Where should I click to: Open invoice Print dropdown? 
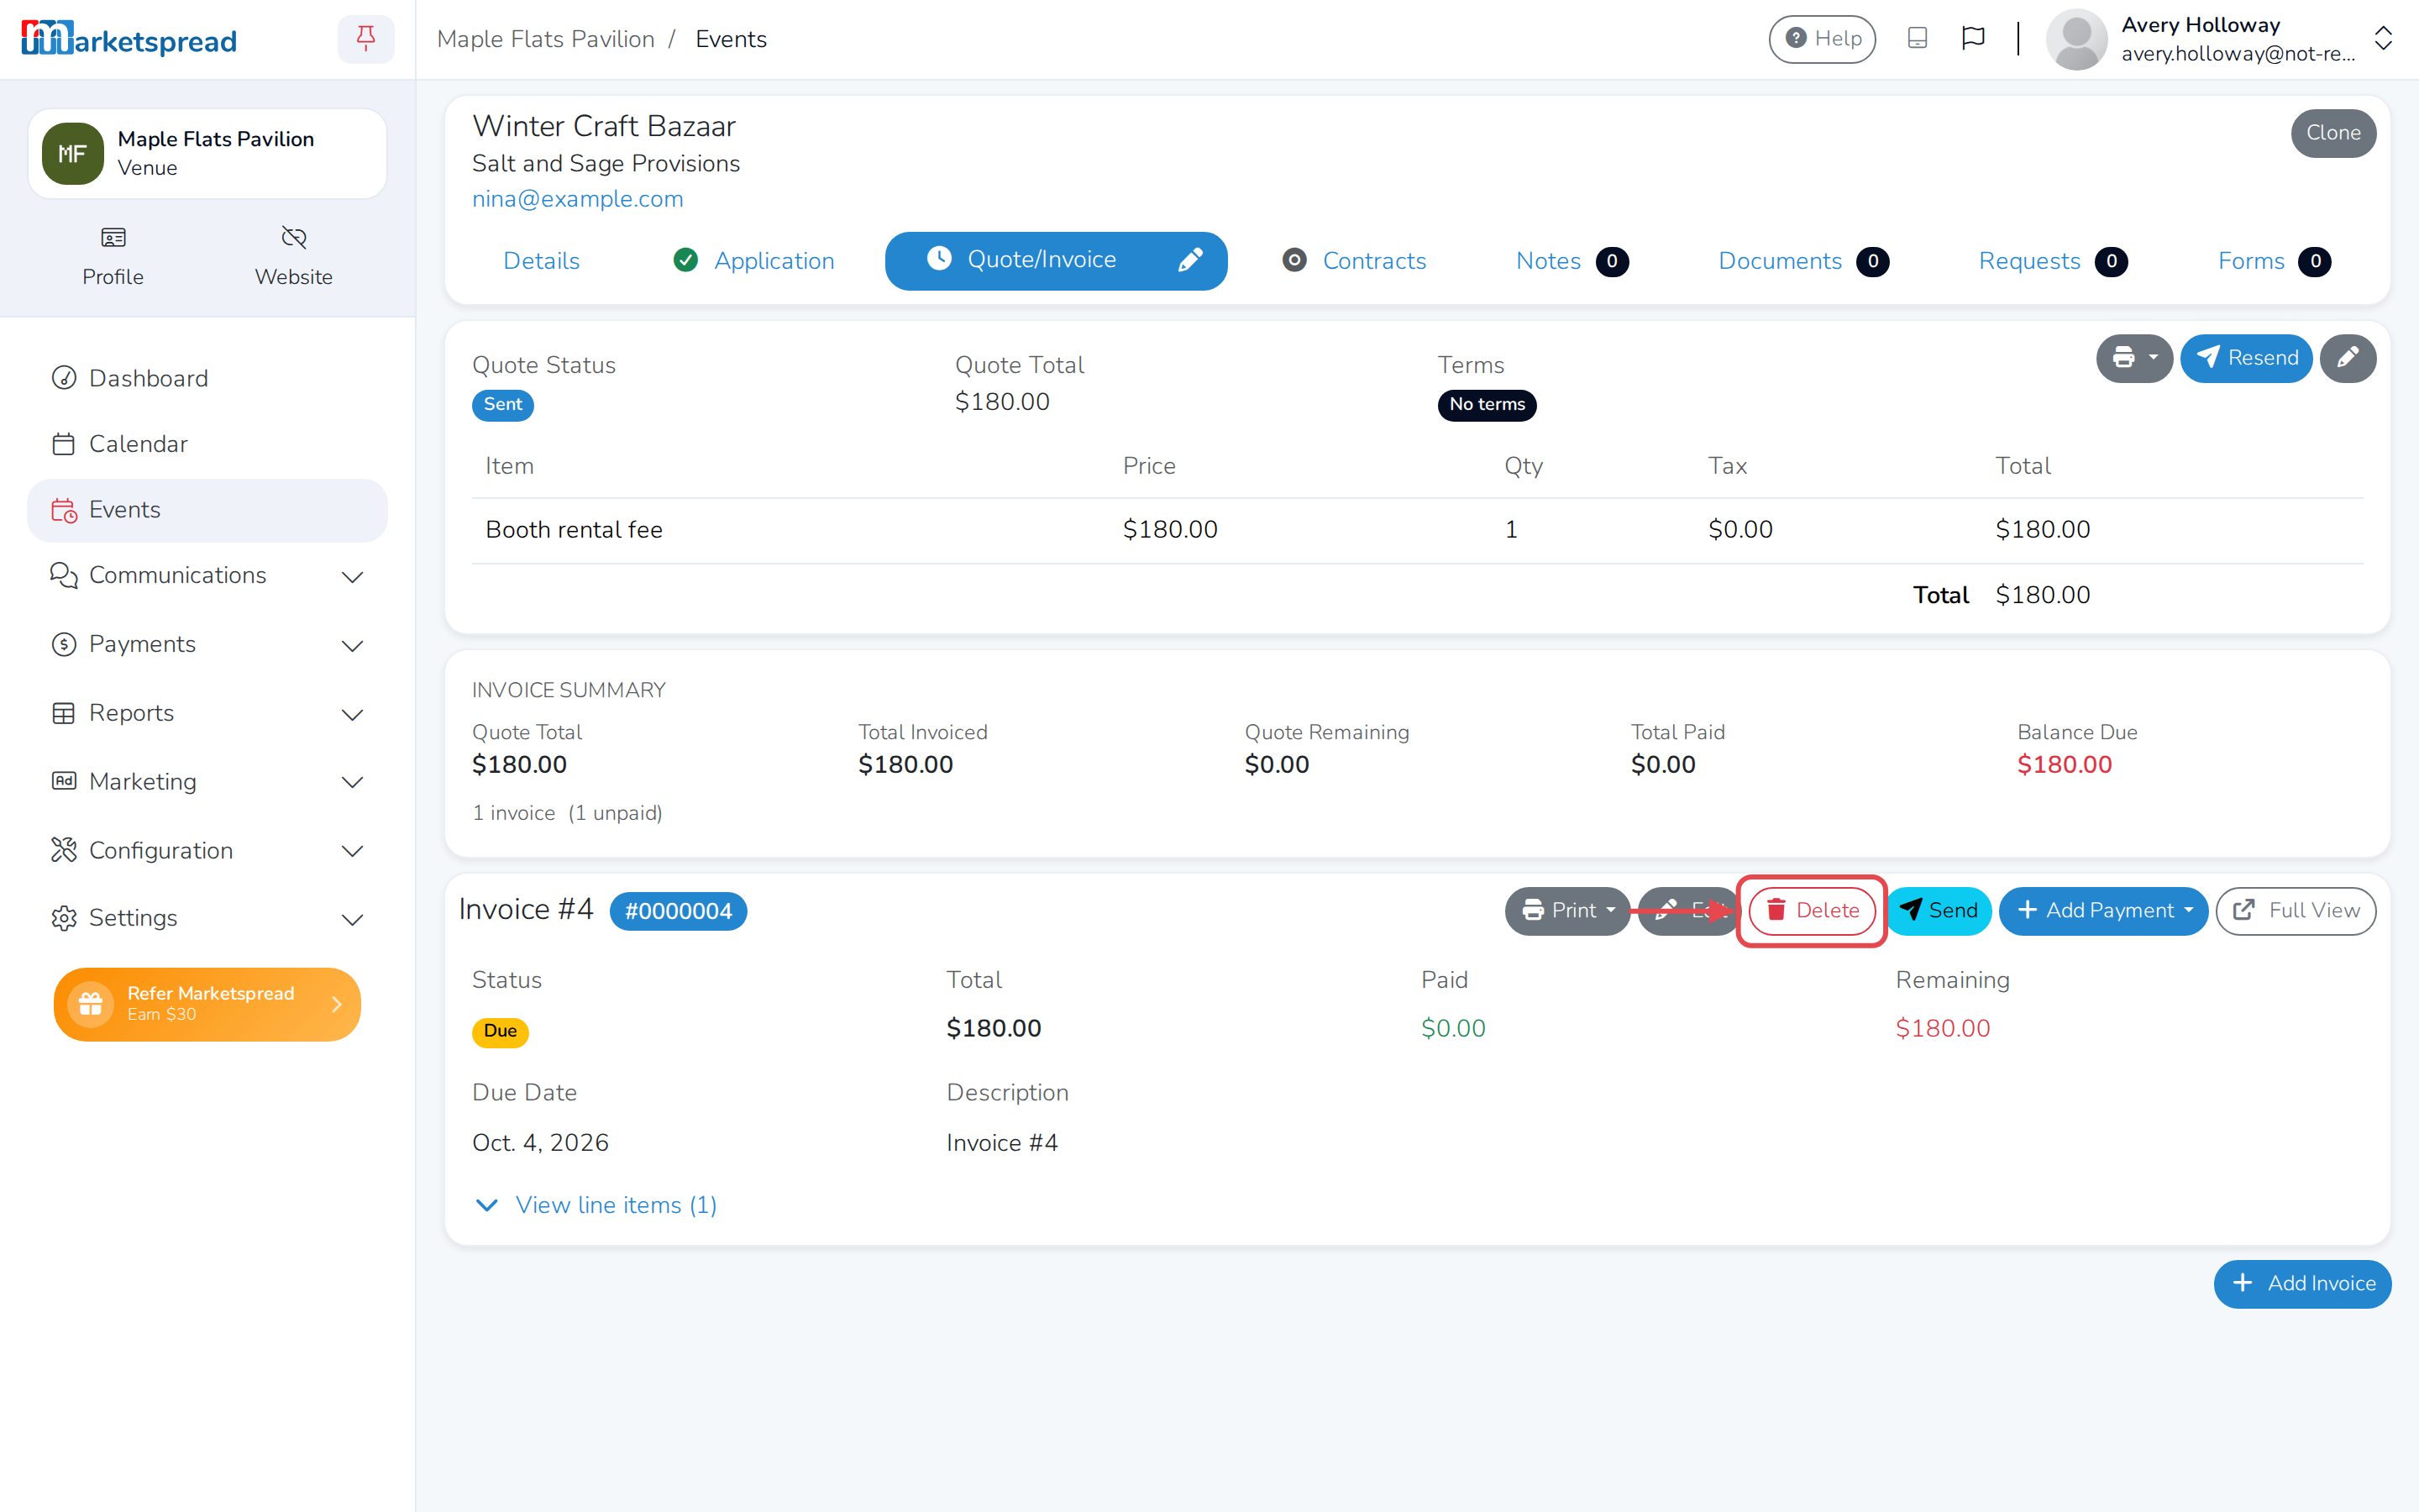click(1566, 911)
